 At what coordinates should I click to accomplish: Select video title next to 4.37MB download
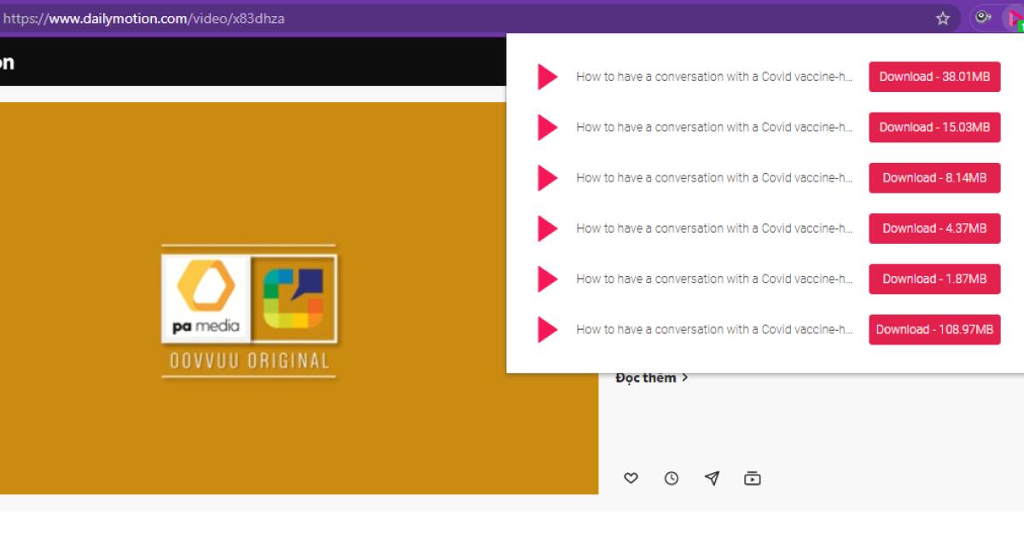714,228
